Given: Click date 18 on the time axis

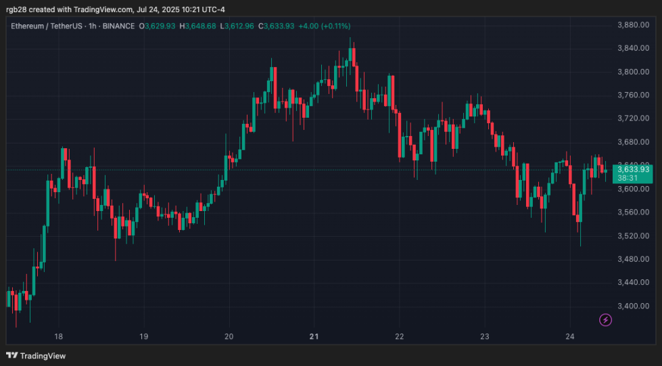Looking at the screenshot, I should point(59,336).
